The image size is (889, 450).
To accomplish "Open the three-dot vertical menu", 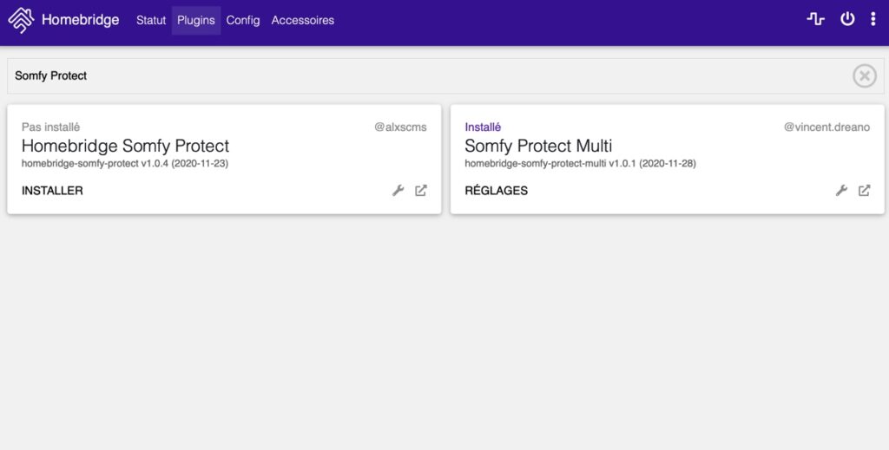I will 873,19.
